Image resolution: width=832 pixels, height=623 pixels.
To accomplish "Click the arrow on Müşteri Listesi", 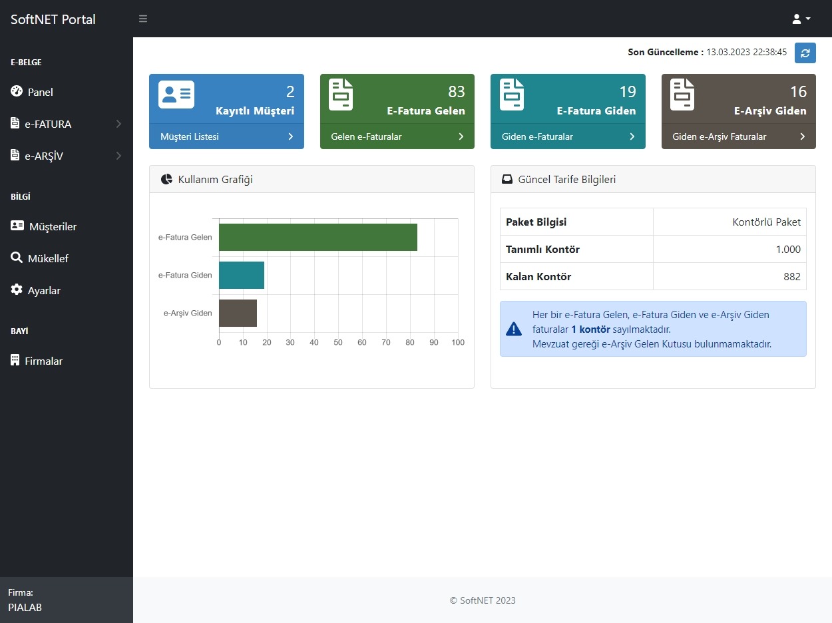I will pos(291,136).
